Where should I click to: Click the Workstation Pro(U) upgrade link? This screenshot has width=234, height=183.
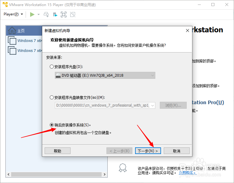click(x=208, y=102)
